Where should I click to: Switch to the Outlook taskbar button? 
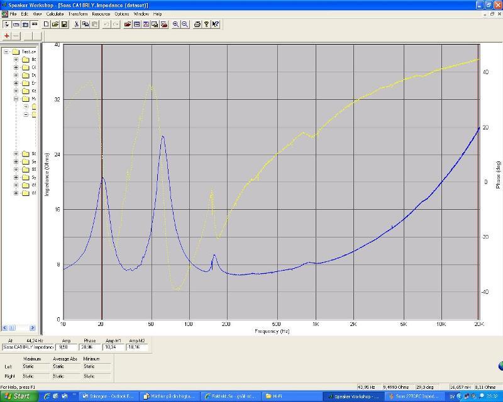[x=108, y=396]
